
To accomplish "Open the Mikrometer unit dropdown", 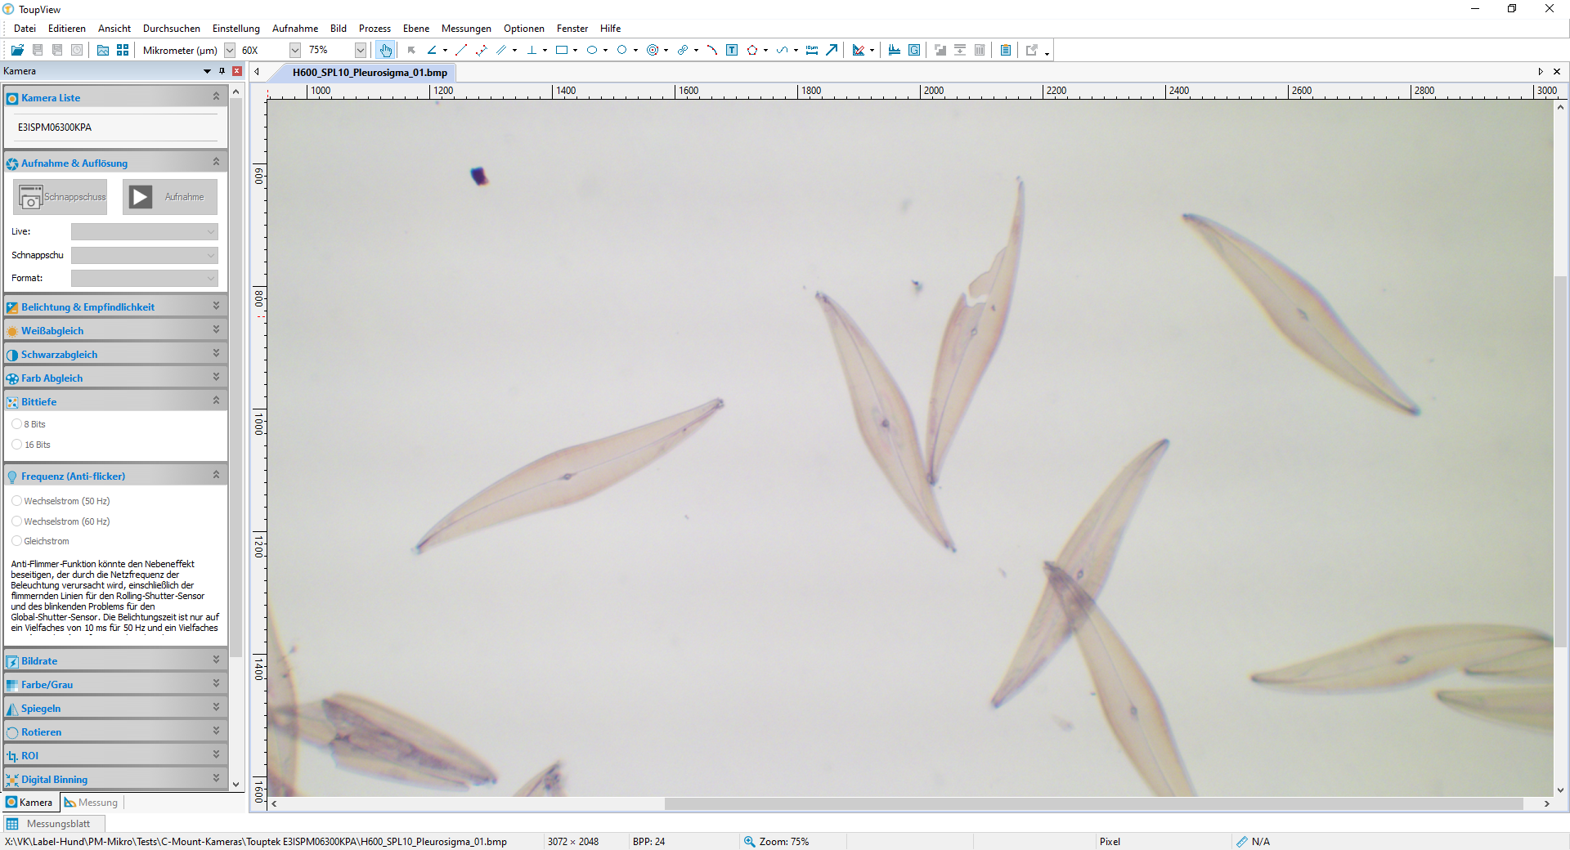I will click(230, 50).
